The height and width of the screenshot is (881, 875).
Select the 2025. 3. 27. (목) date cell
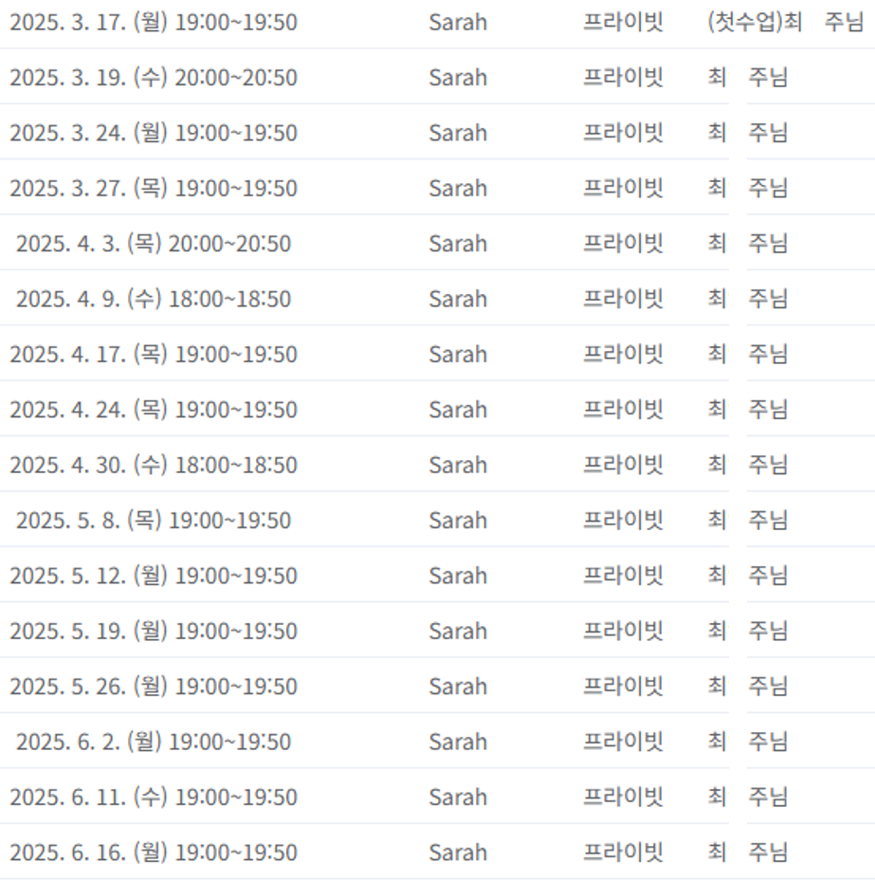154,188
